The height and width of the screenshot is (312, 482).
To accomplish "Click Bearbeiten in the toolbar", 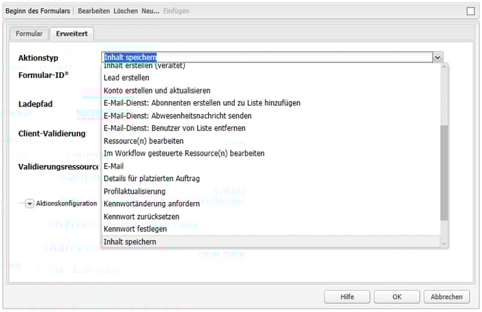I will coord(94,11).
